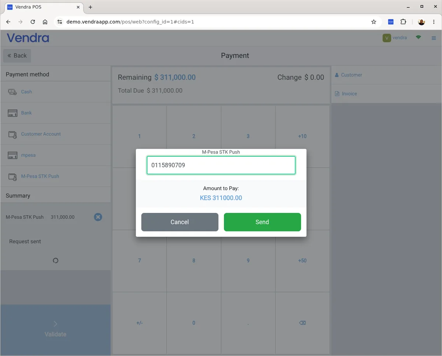Open a new browser tab
The image size is (442, 356).
tap(91, 7)
